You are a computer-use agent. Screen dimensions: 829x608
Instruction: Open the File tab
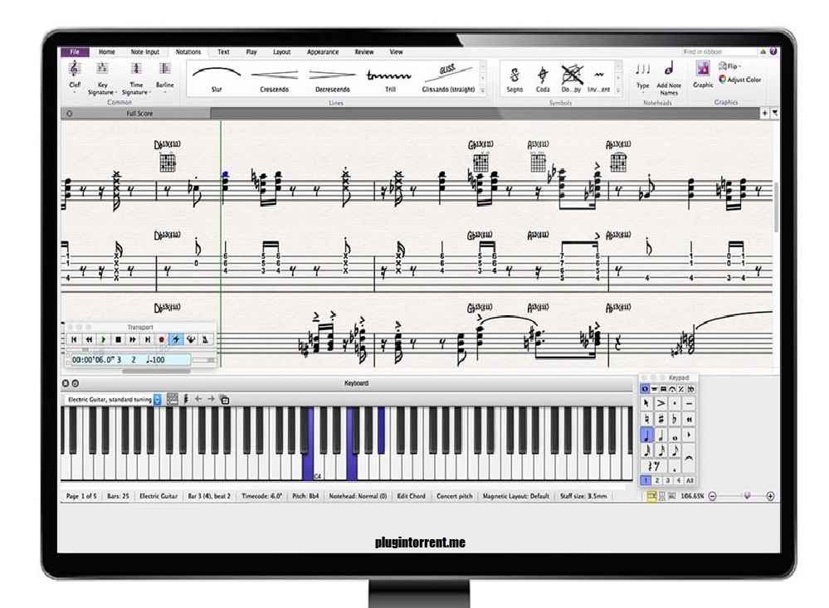[75, 51]
